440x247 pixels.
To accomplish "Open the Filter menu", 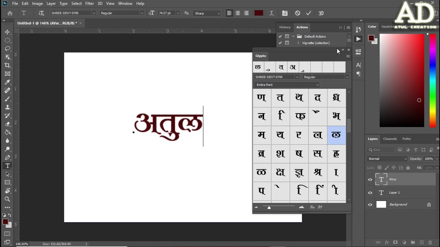I will tap(89, 3).
